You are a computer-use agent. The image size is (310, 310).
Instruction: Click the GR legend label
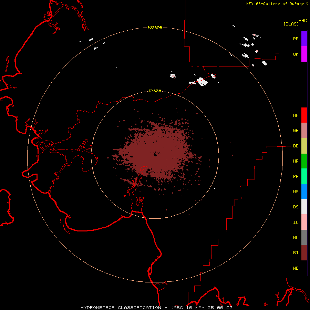pyautogui.click(x=296, y=131)
